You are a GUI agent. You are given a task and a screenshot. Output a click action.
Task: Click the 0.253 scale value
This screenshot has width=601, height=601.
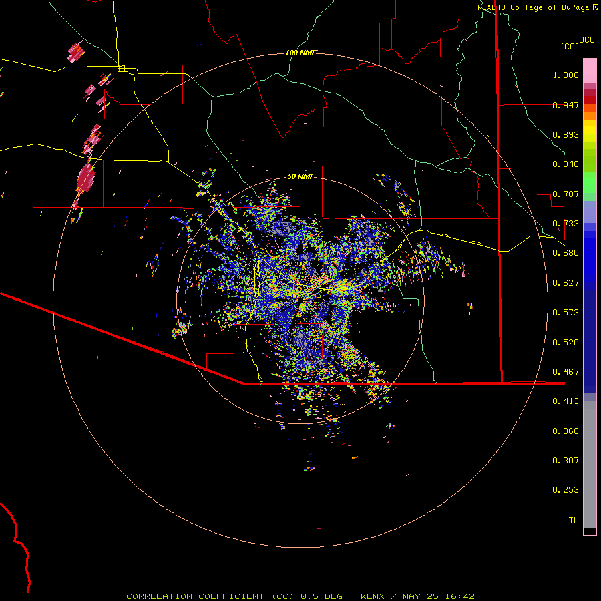[x=566, y=490]
